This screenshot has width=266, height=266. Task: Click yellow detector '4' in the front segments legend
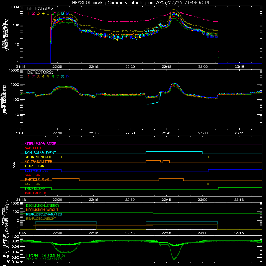(x=43, y=13)
